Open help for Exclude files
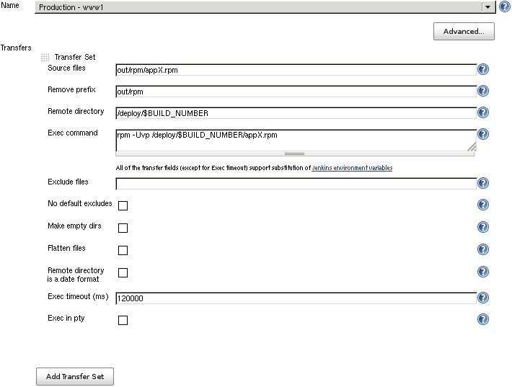 483,183
